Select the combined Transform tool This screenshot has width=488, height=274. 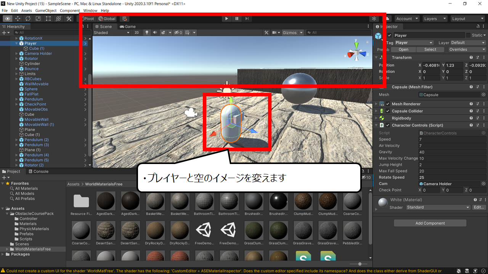click(58, 19)
